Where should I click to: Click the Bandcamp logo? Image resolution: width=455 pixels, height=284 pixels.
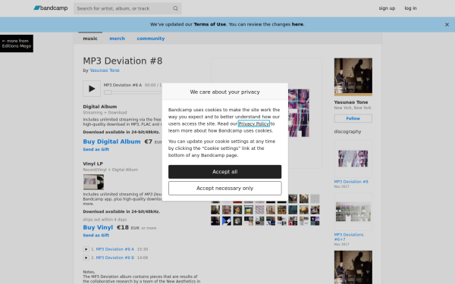pyautogui.click(x=51, y=8)
